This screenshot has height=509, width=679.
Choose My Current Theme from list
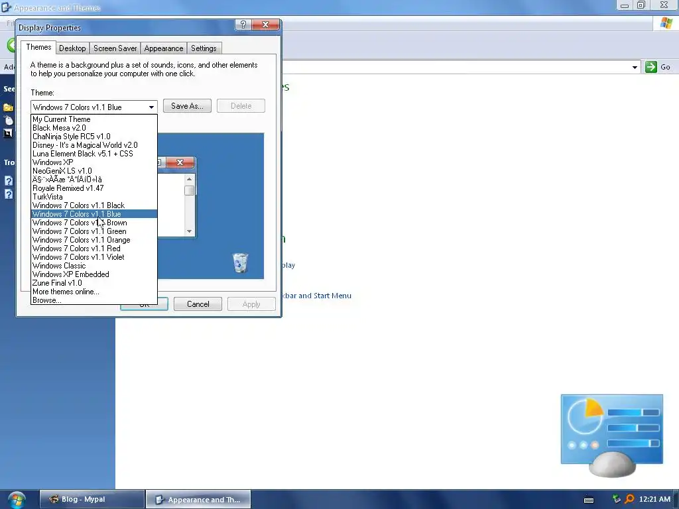tap(94, 119)
